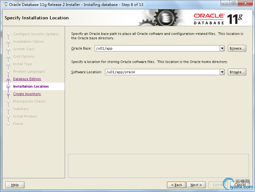Click the Finish step label in sidebar
The height and width of the screenshot is (192, 255).
[x=18, y=124]
